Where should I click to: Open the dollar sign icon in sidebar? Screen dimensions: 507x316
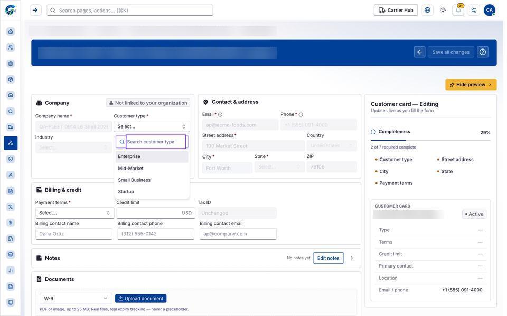coord(11,222)
